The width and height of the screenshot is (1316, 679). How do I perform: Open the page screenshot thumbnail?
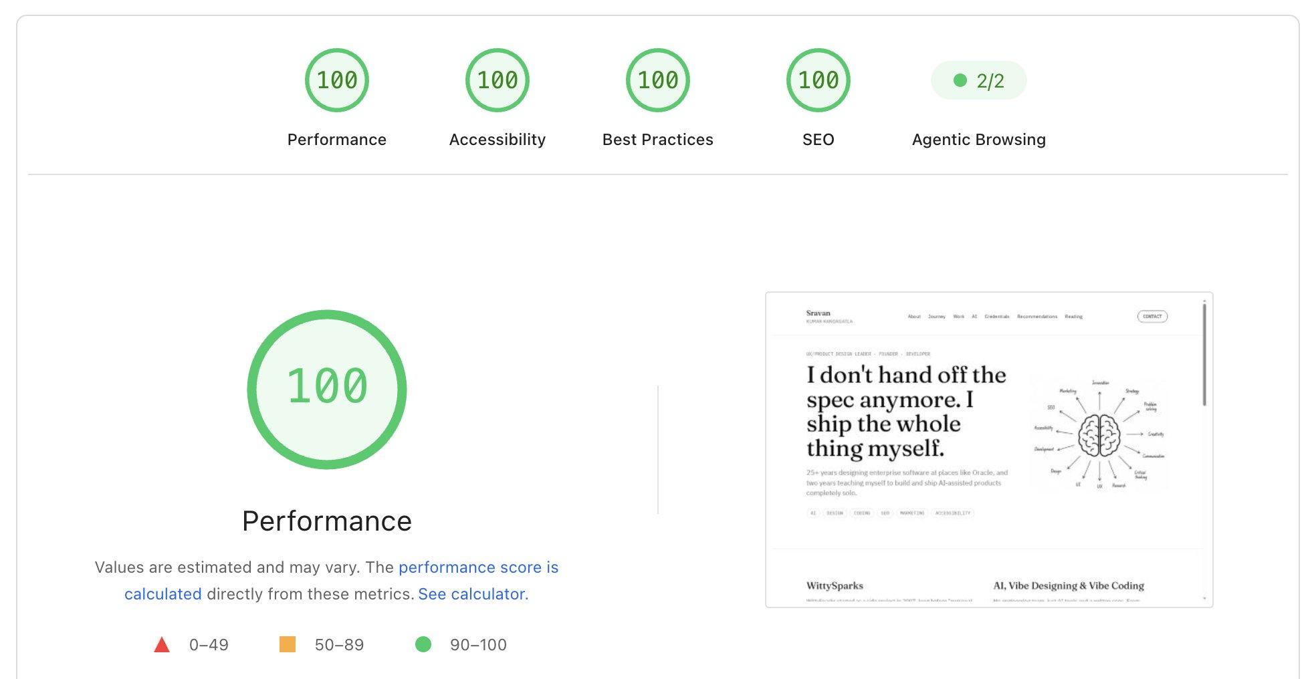tap(989, 450)
